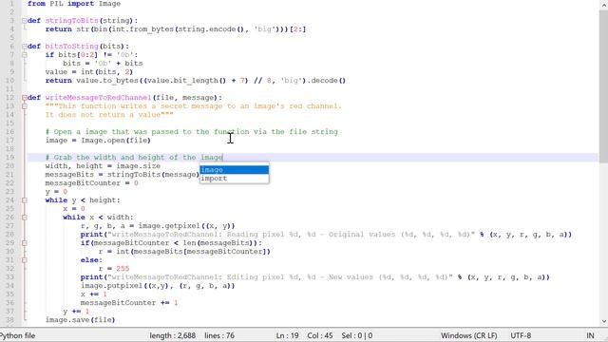This screenshot has height=342, width=608.
Task: Click the 'from PIL import Image' line
Action: 74,4
